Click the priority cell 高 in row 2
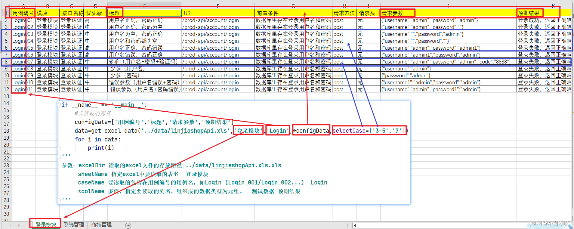 click(95, 20)
